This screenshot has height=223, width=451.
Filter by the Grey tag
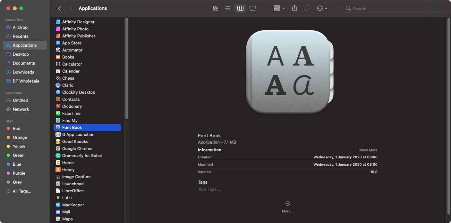click(x=25, y=182)
